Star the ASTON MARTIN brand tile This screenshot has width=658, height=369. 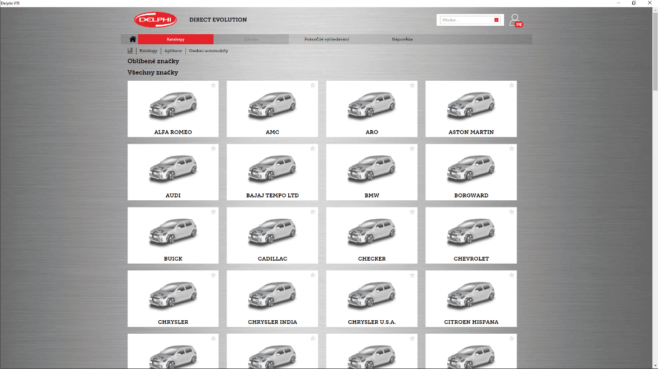pos(511,85)
